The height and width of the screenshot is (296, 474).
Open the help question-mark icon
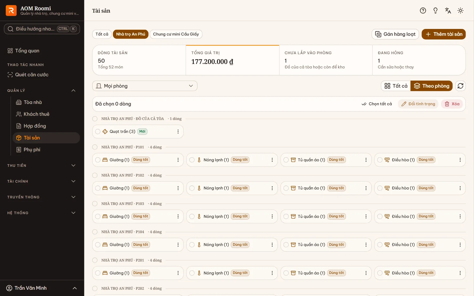click(423, 11)
